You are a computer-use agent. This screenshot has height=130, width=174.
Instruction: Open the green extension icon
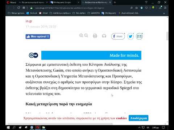tap(153, 8)
